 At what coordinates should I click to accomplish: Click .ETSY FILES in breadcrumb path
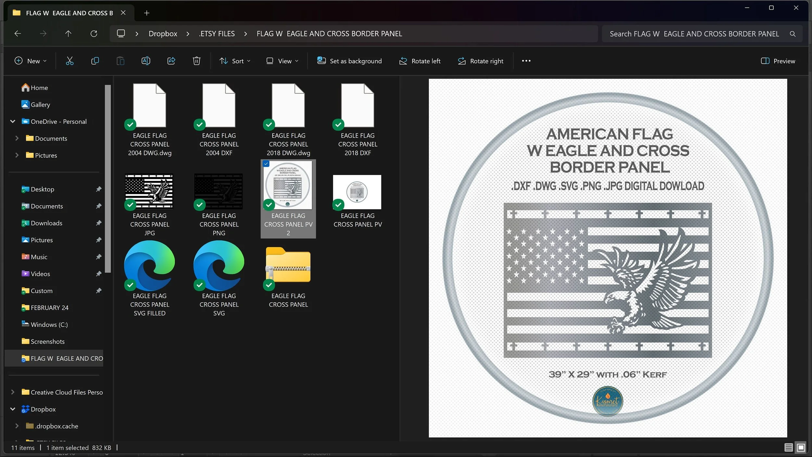(217, 34)
